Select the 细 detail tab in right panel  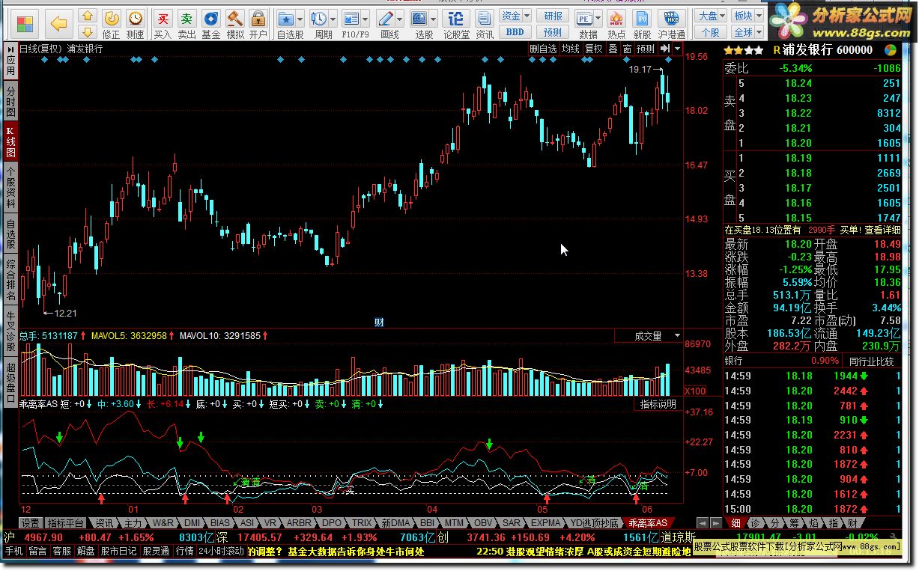(x=735, y=522)
